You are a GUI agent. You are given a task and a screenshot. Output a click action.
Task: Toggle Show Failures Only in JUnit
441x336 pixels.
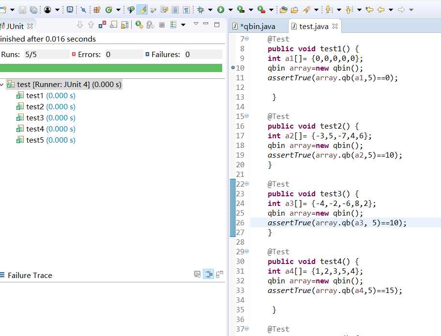click(x=102, y=25)
